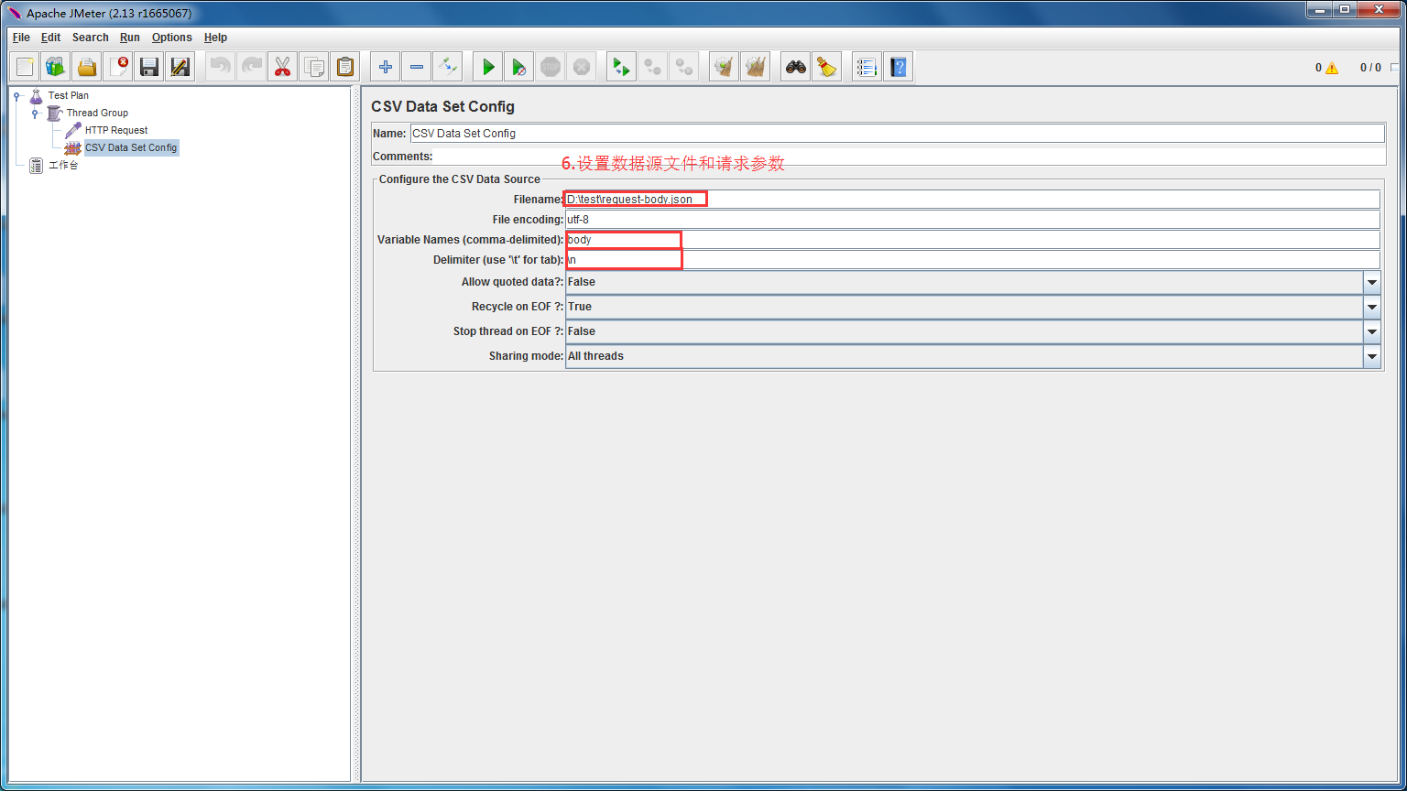Close the test plan with toolbar icon

[118, 67]
